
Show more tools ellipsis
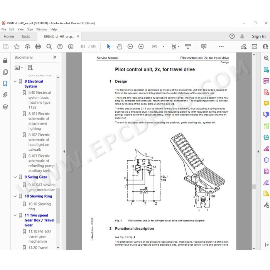pos(221,47)
